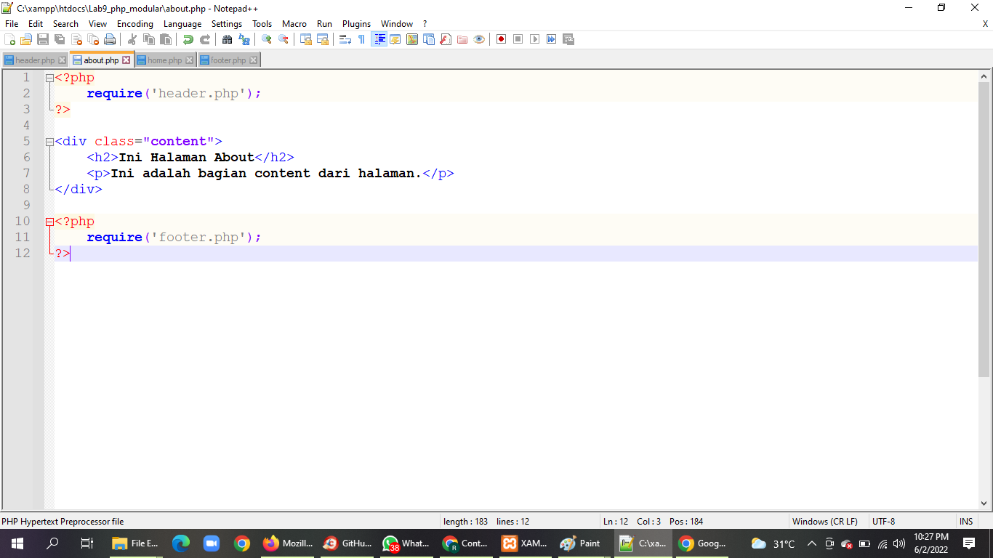Image resolution: width=993 pixels, height=558 pixels.
Task: Start macro recording with the red record button
Action: pos(502,39)
